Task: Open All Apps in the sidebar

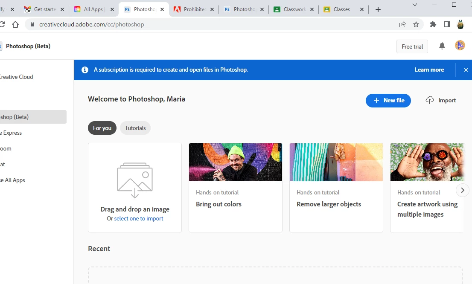Action: coord(13,180)
